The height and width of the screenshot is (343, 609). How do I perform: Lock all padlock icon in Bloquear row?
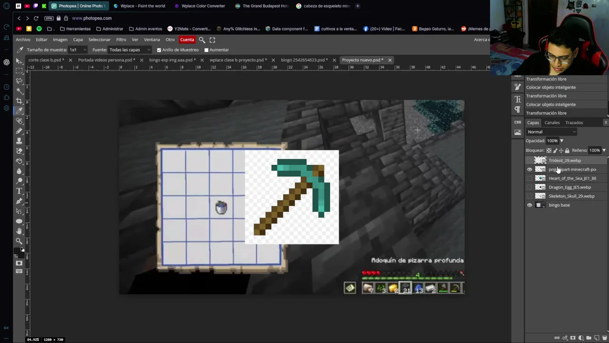pos(567,151)
